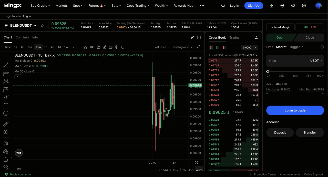Toggle light/dark theme sun icon

coord(293,6)
